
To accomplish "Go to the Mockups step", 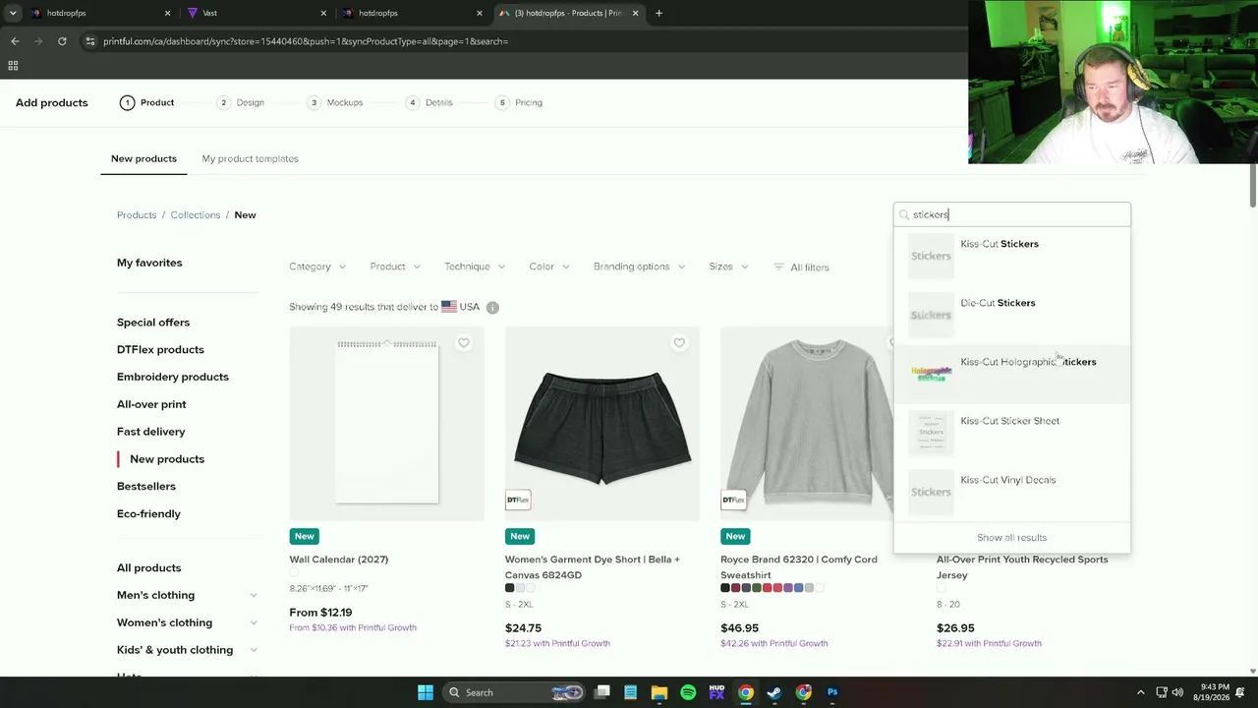I will pyautogui.click(x=335, y=102).
